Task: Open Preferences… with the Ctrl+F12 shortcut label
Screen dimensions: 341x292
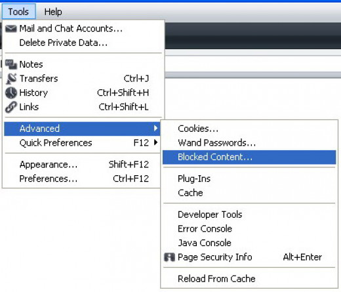Action: (x=83, y=178)
